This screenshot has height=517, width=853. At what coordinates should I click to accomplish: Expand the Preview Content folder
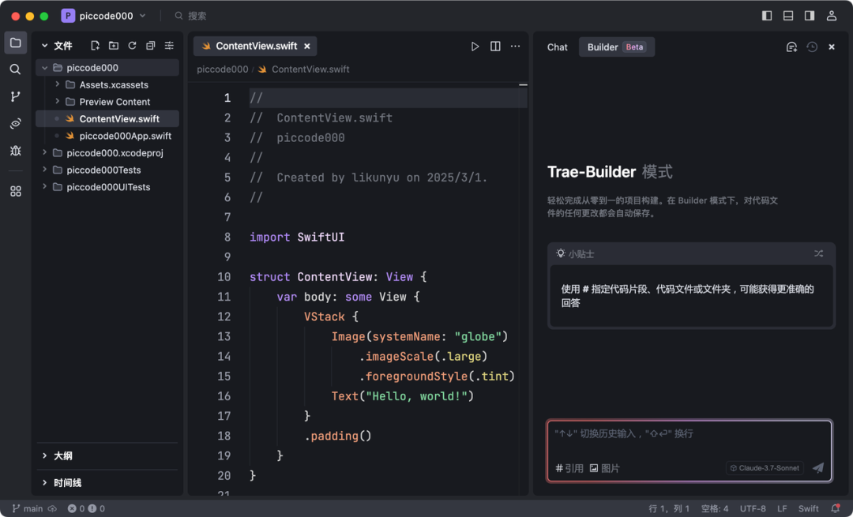click(57, 101)
